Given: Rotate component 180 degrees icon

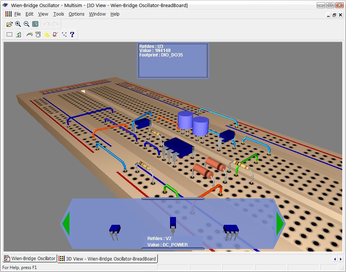Looking at the screenshot, I should 38,35.
